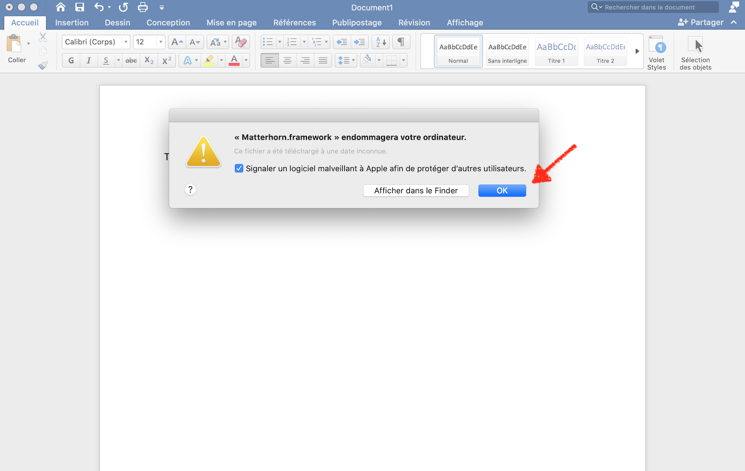
Task: Expand bullet list style dropdown arrow
Action: [280, 42]
